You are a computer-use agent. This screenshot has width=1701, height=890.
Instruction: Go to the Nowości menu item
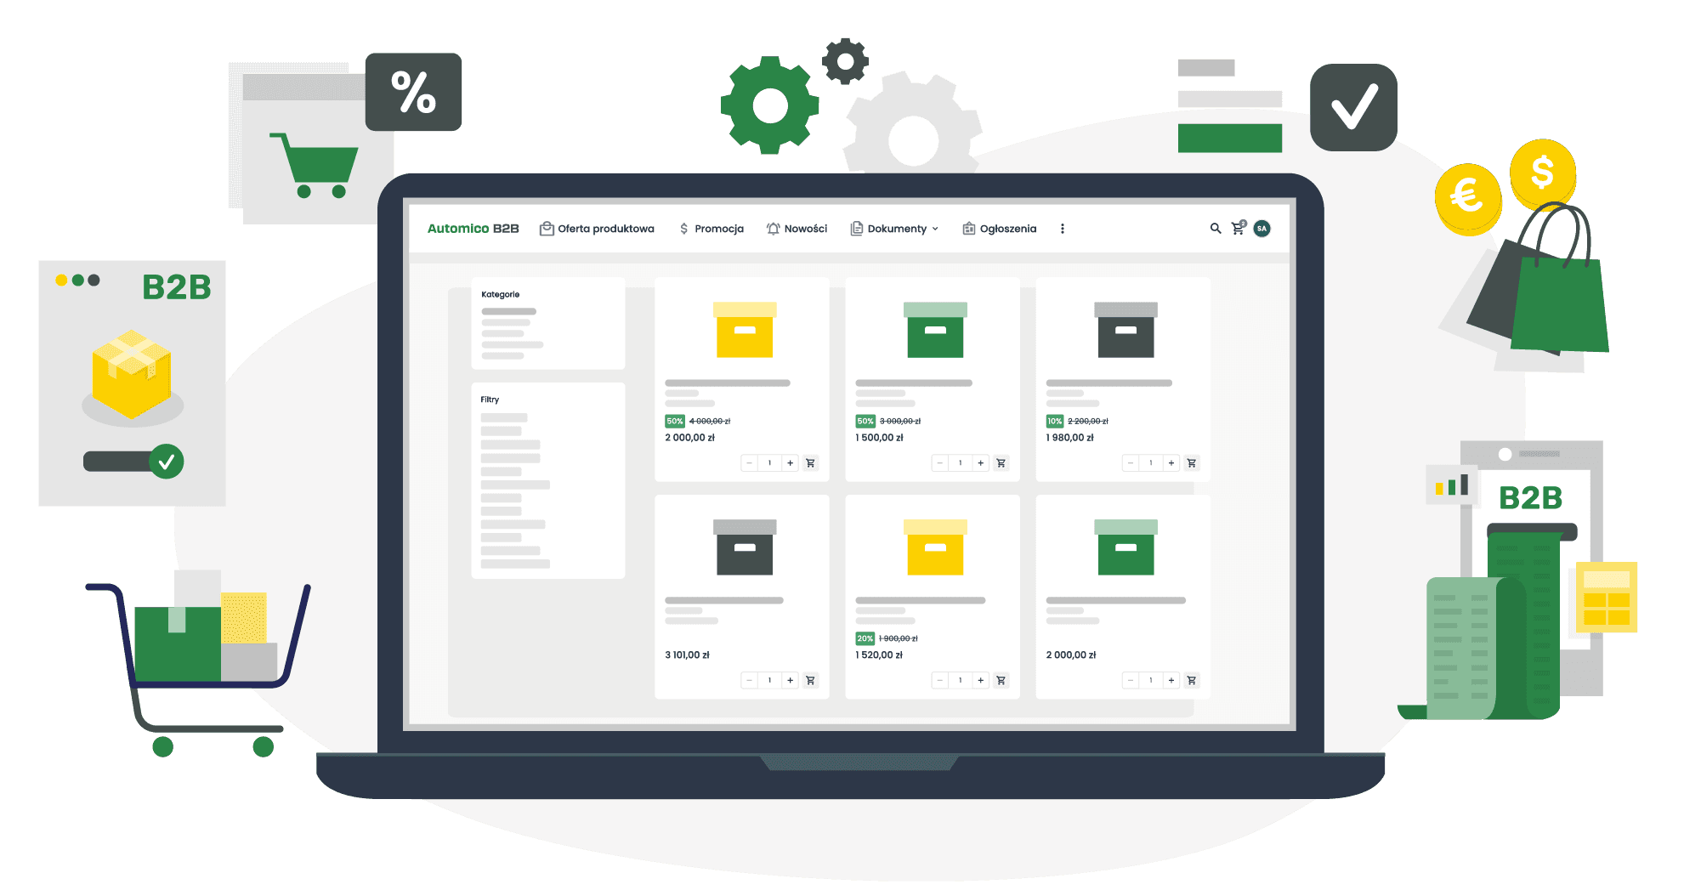pos(797,229)
